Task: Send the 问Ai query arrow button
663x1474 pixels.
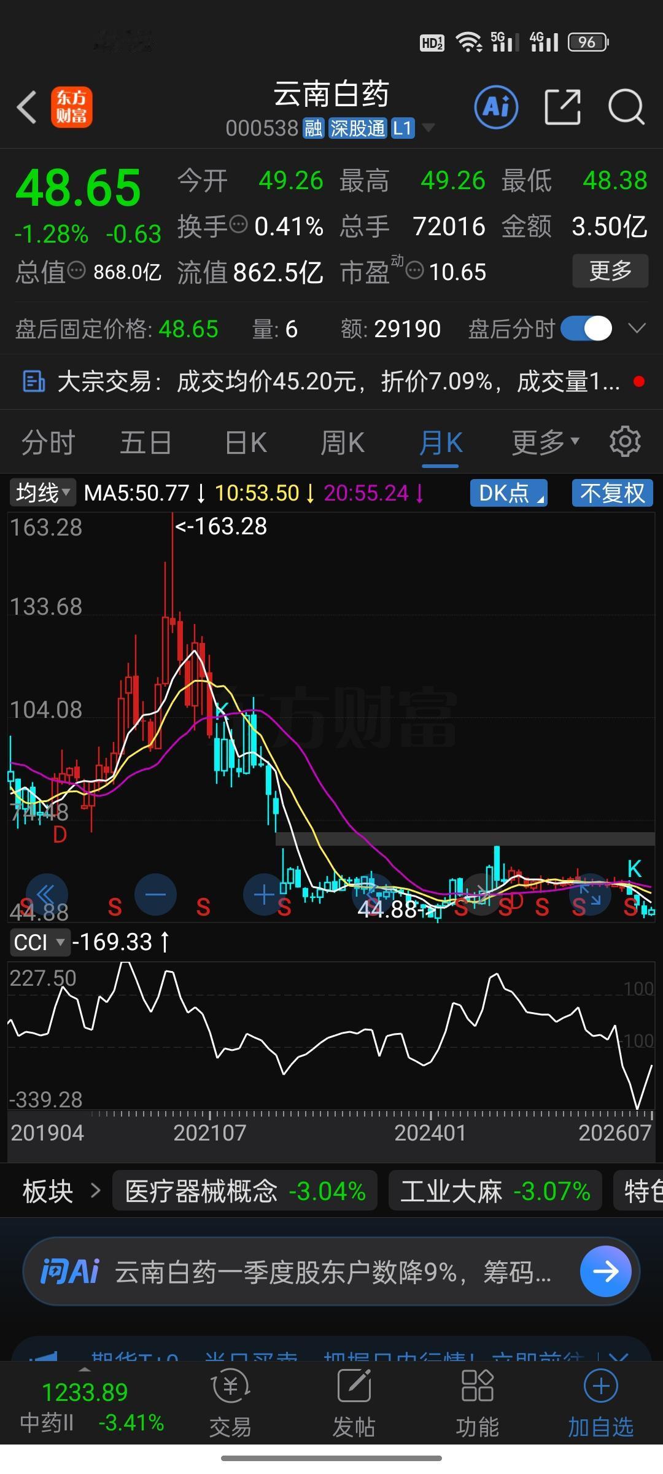Action: tap(605, 1271)
